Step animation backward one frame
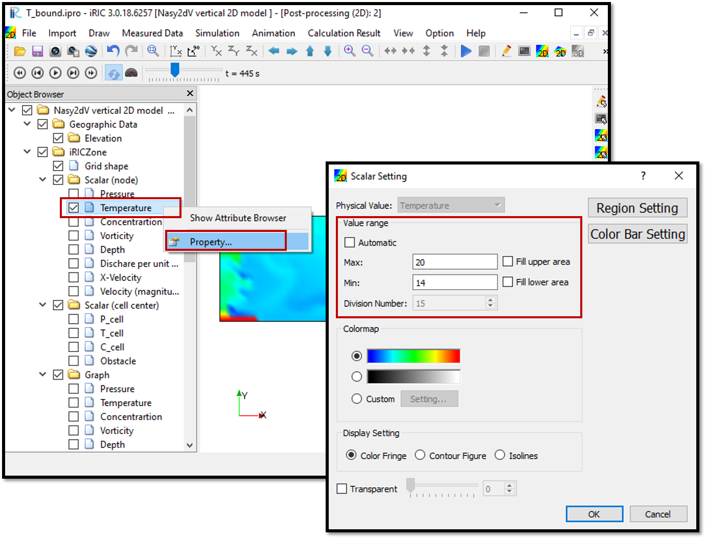The image size is (706, 539). coord(37,73)
